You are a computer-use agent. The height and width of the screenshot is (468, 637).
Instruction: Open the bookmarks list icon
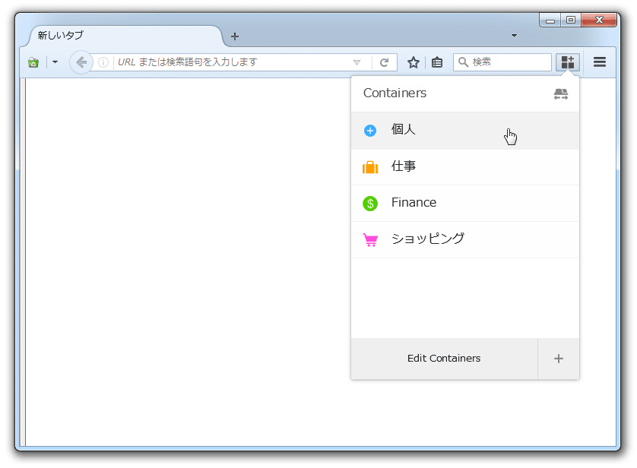click(437, 62)
